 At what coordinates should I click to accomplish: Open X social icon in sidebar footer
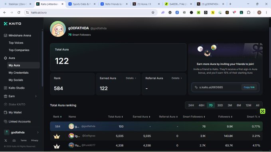tap(6, 140)
